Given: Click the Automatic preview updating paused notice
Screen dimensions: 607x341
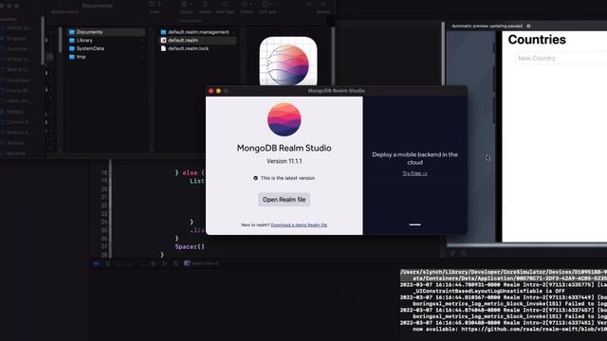Looking at the screenshot, I should [487, 26].
